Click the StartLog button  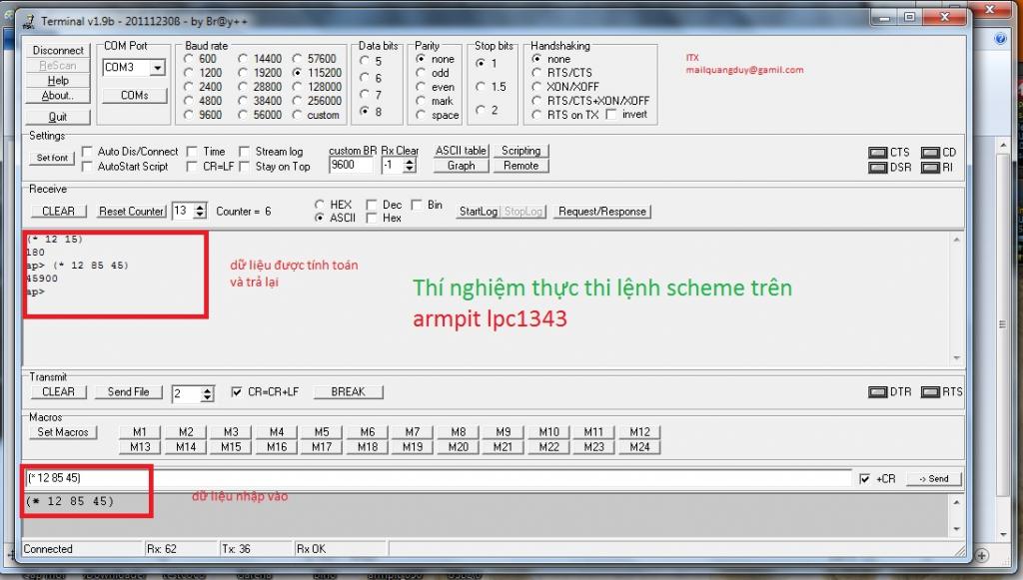click(479, 212)
